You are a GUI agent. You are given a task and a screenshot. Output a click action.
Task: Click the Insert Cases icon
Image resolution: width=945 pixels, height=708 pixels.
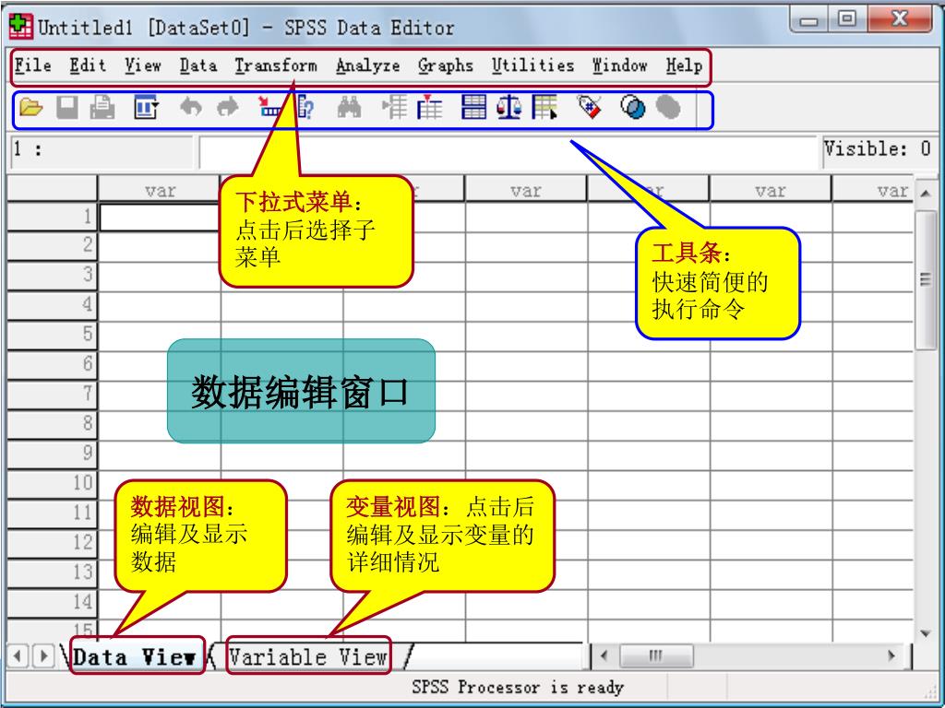tap(395, 108)
